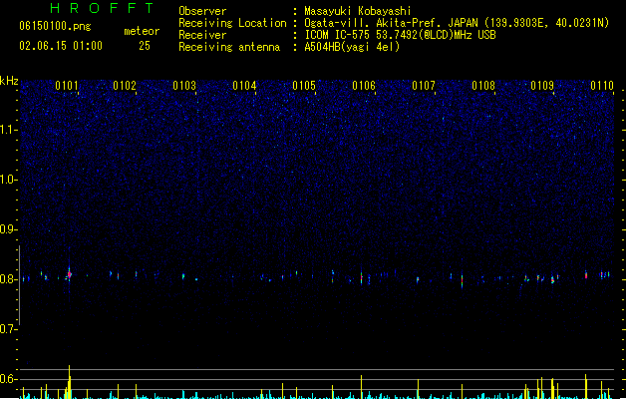Screen dimensions: 627x399
Task: Click the 0103 time marker
Action: (184, 86)
